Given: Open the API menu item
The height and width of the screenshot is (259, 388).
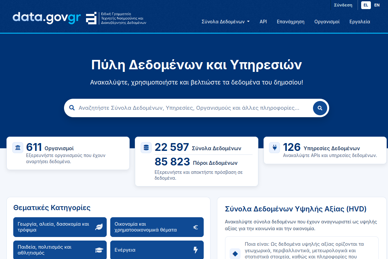Looking at the screenshot, I should 263,22.
